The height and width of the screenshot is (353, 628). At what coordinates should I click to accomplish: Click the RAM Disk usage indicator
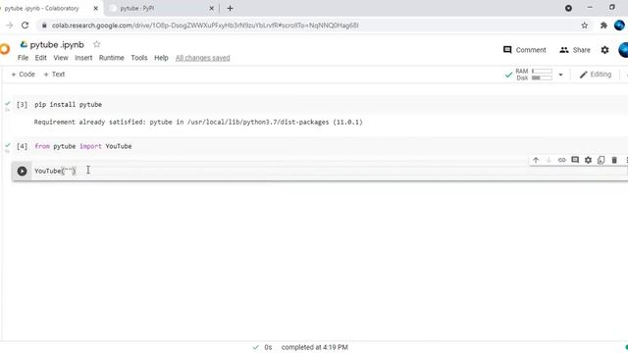pyautogui.click(x=534, y=75)
